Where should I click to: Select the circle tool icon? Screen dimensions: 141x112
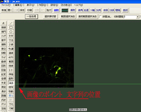pyautogui.click(x=11, y=32)
